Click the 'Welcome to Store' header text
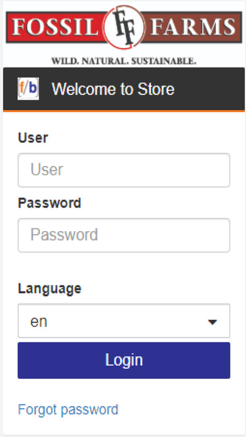Screen dimensions: 246x437 pos(113,89)
